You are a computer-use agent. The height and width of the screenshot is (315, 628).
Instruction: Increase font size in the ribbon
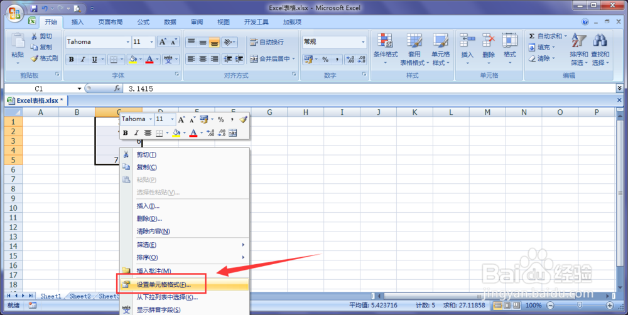(x=162, y=41)
